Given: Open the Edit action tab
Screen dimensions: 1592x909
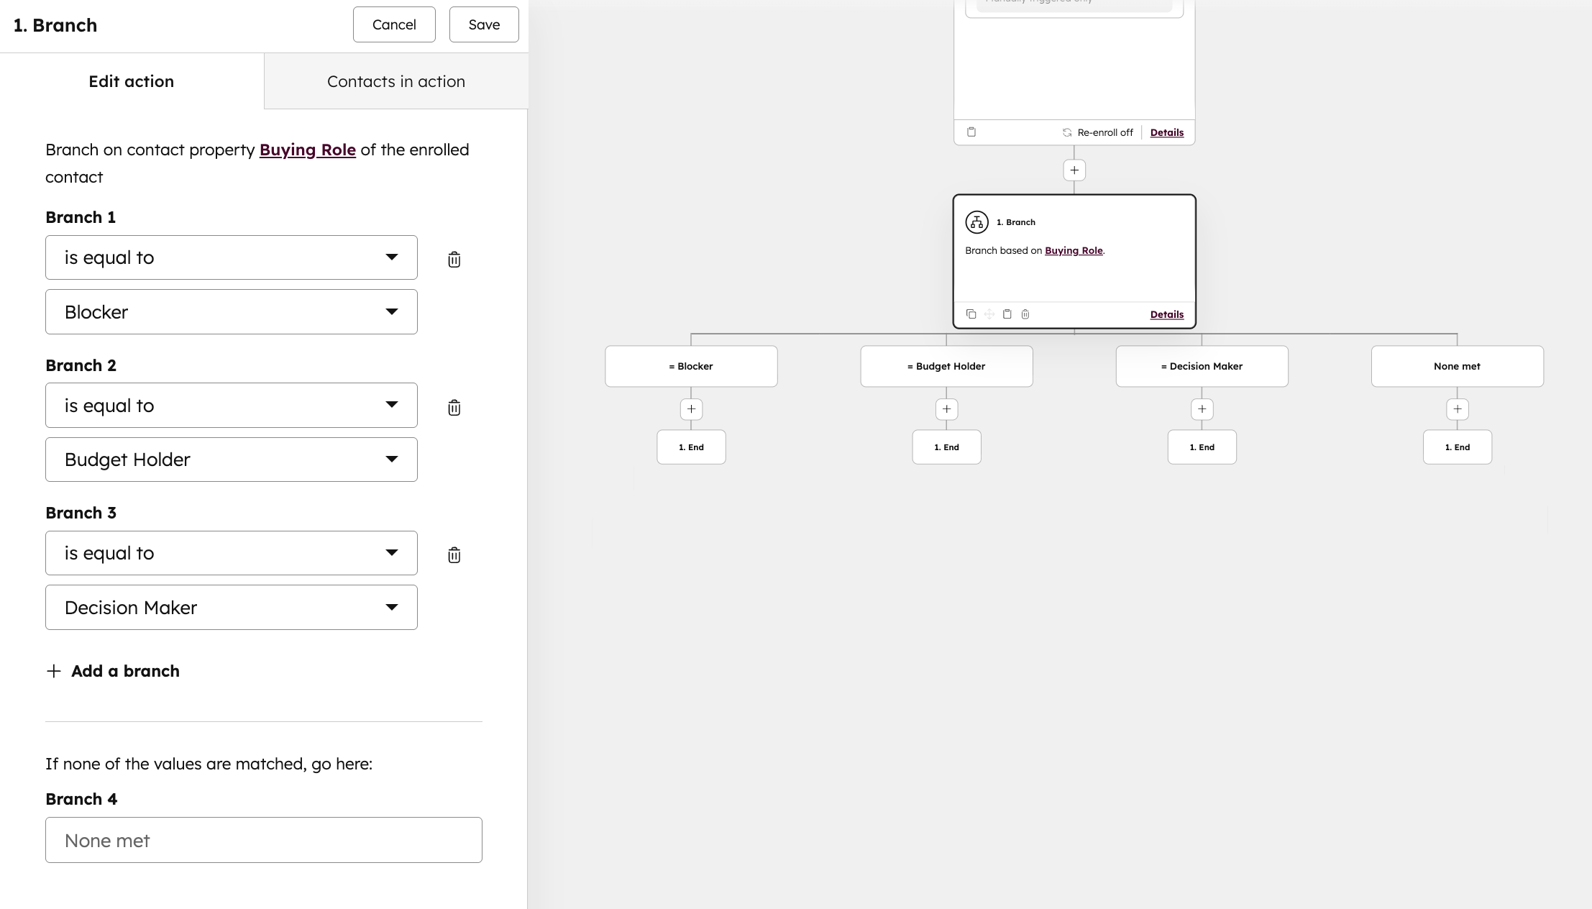Looking at the screenshot, I should click(x=131, y=81).
